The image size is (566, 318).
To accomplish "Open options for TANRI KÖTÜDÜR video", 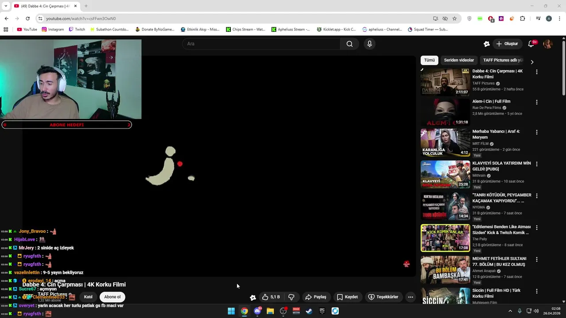I will 537,196.
